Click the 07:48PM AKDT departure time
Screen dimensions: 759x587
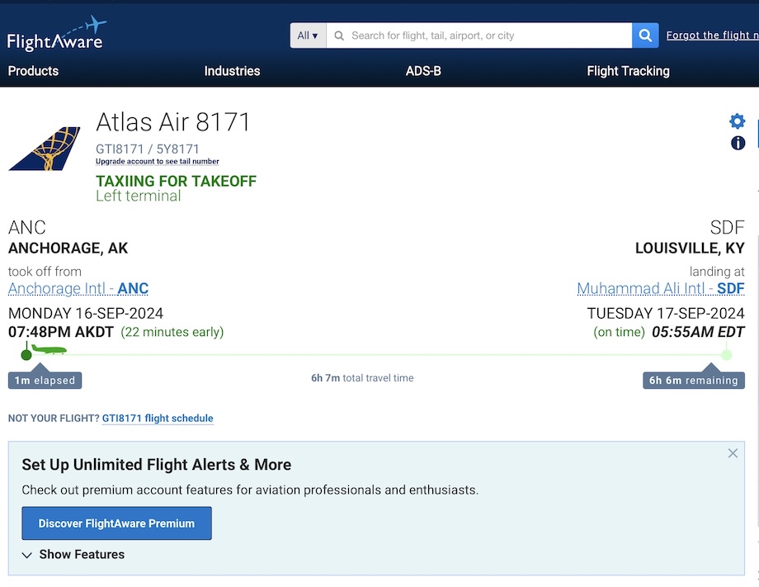61,332
